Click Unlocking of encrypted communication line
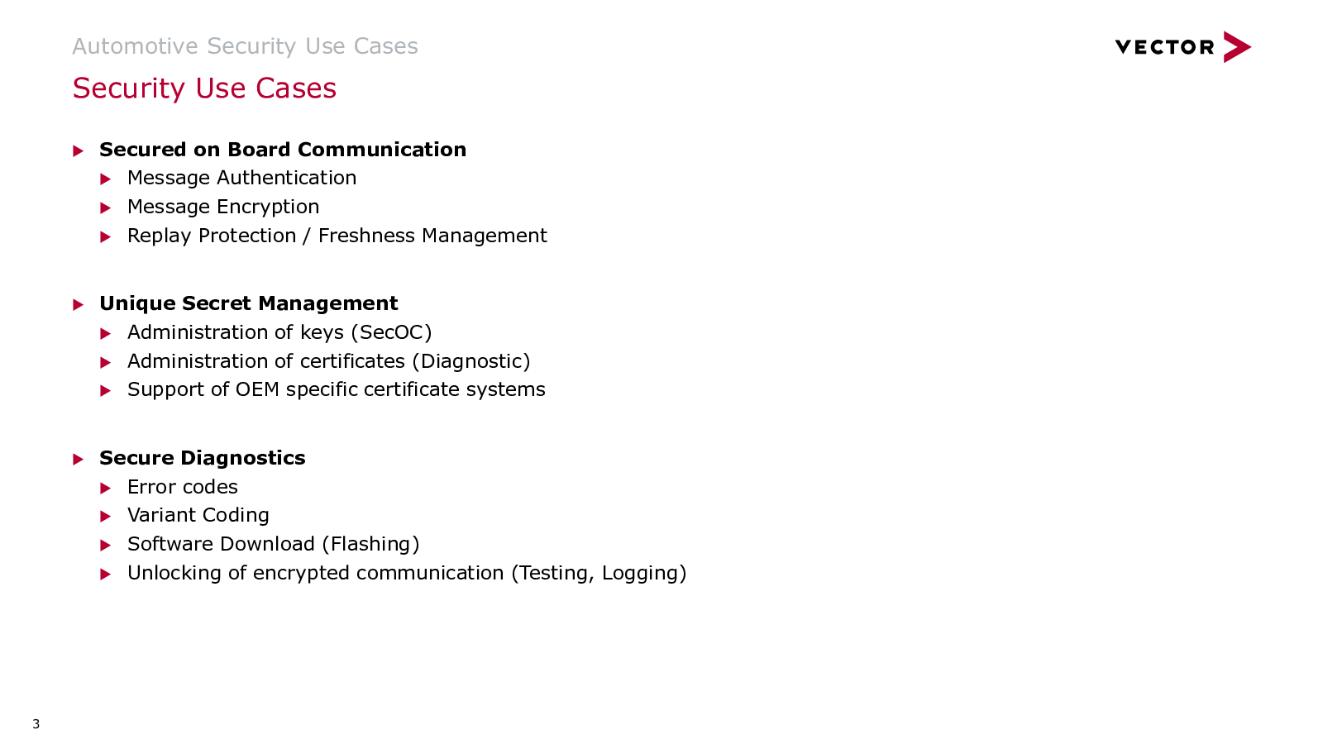Viewport: 1323px width, 744px height. tap(407, 573)
